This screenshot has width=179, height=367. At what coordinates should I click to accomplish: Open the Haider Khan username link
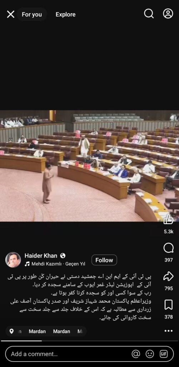[x=41, y=256]
